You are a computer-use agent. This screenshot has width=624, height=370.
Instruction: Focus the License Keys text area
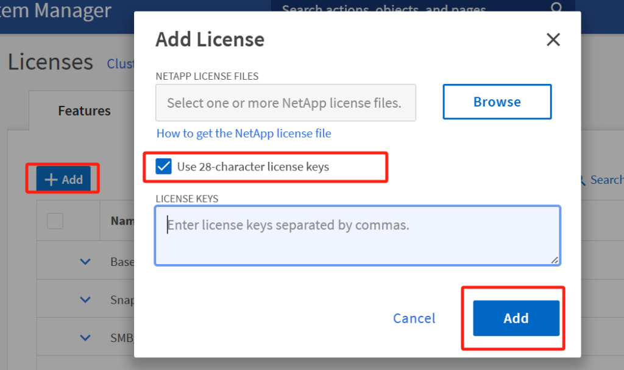[x=357, y=236]
